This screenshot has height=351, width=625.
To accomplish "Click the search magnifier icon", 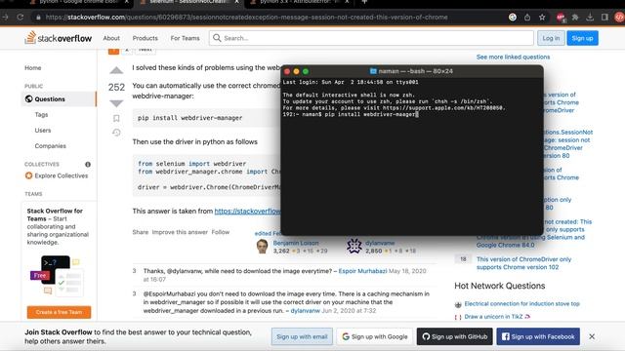I will click(x=217, y=38).
